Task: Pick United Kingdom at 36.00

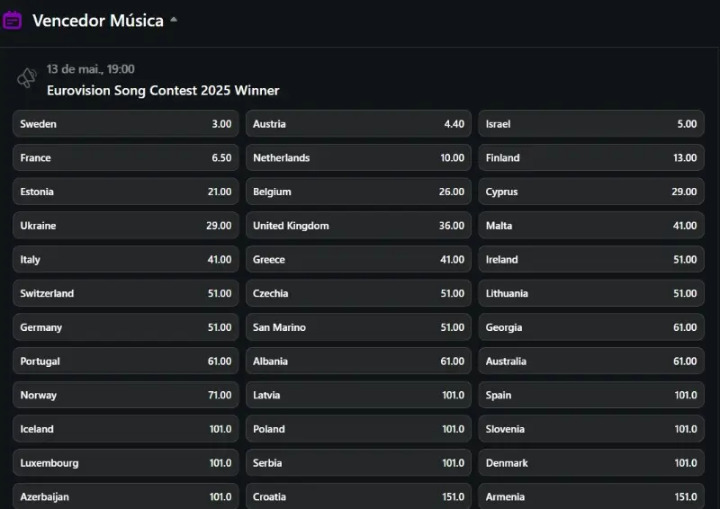Action: 358,226
